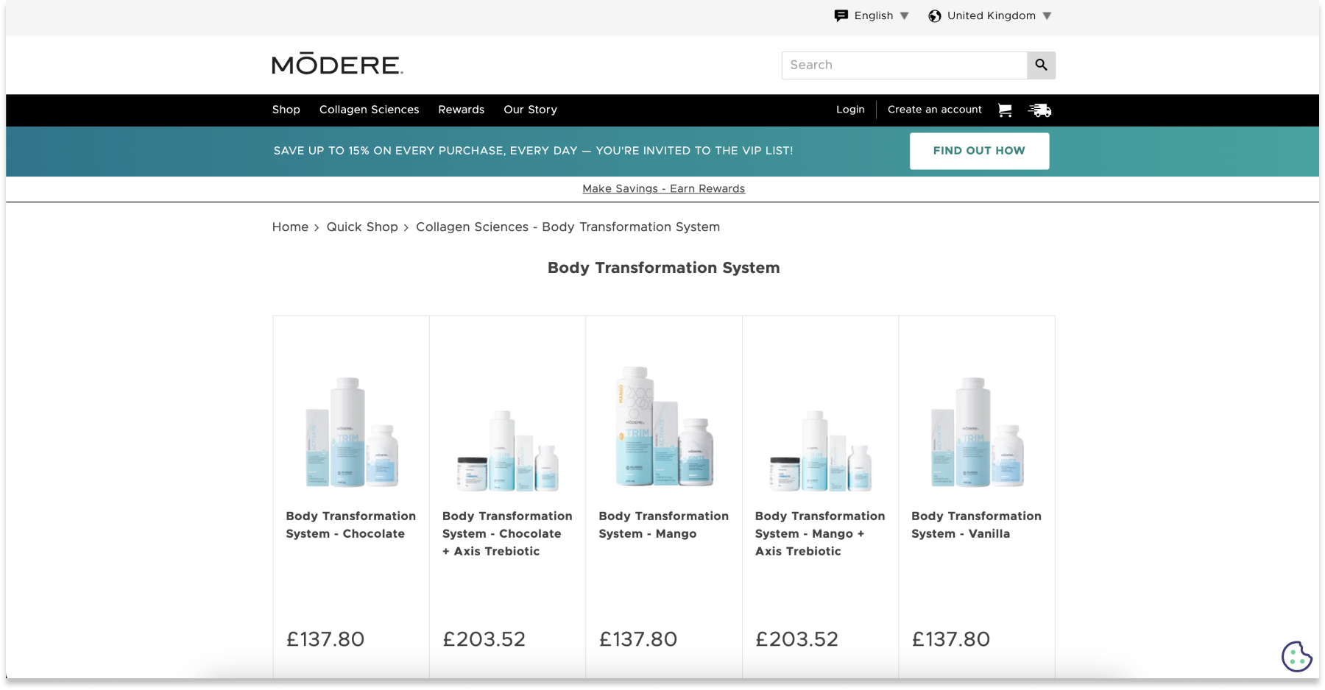Click the Vanilla system £137.80 price

951,639
